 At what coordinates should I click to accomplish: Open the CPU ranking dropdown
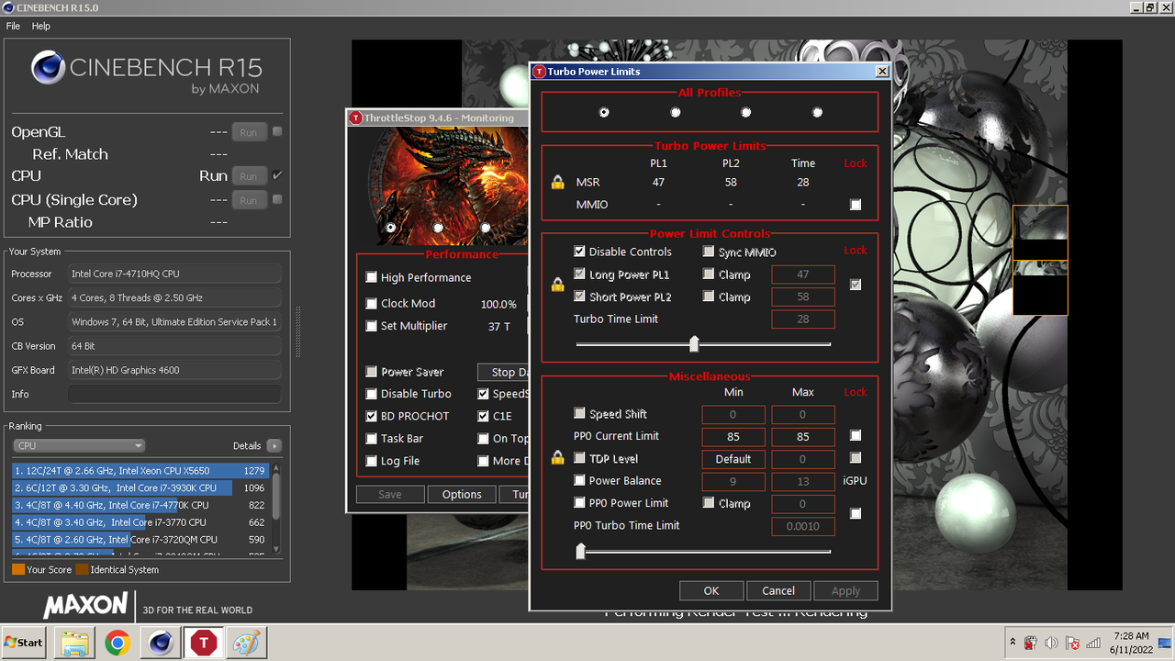tap(79, 445)
